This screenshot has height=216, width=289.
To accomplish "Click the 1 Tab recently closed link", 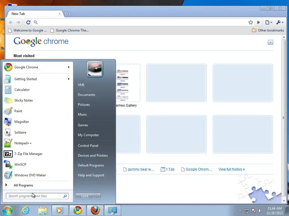I will (168, 169).
